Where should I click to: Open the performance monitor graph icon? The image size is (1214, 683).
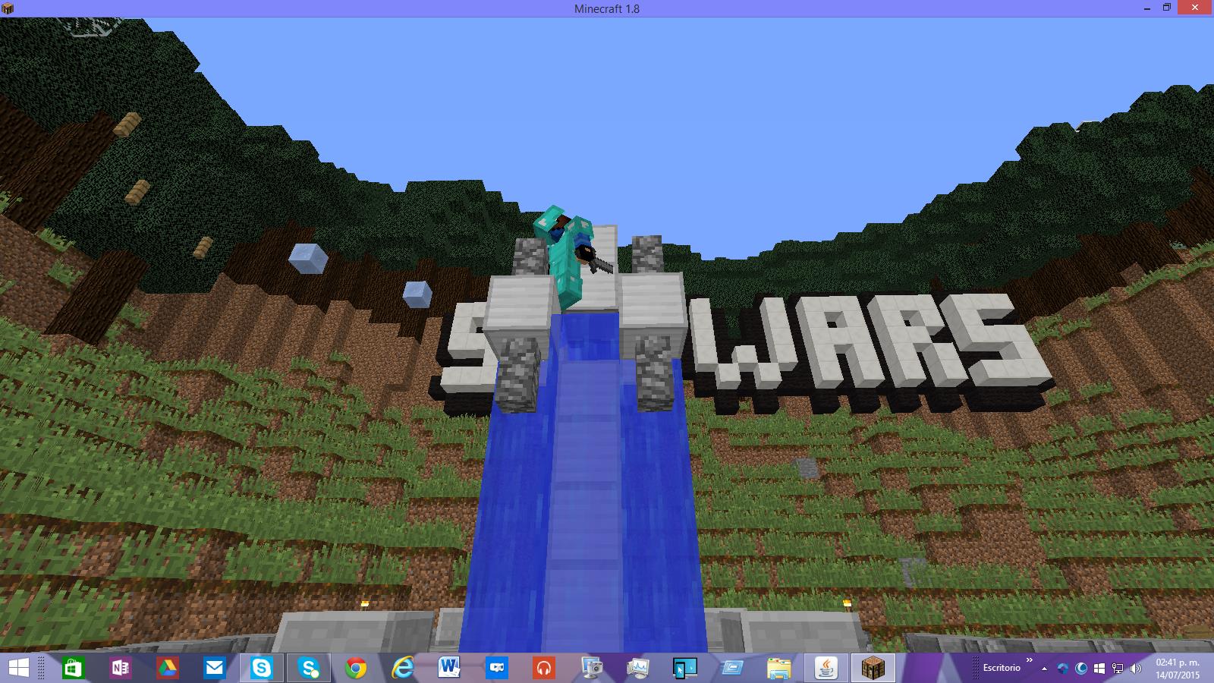[x=638, y=668]
